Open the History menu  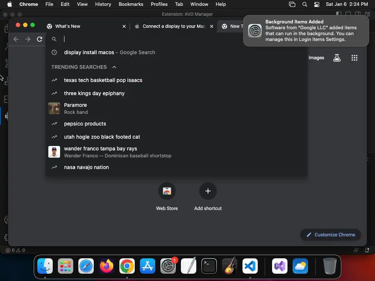103,4
